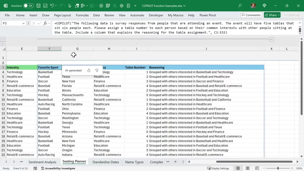
Task: Click the Undo arrow icon
Action: [x=52, y=6]
